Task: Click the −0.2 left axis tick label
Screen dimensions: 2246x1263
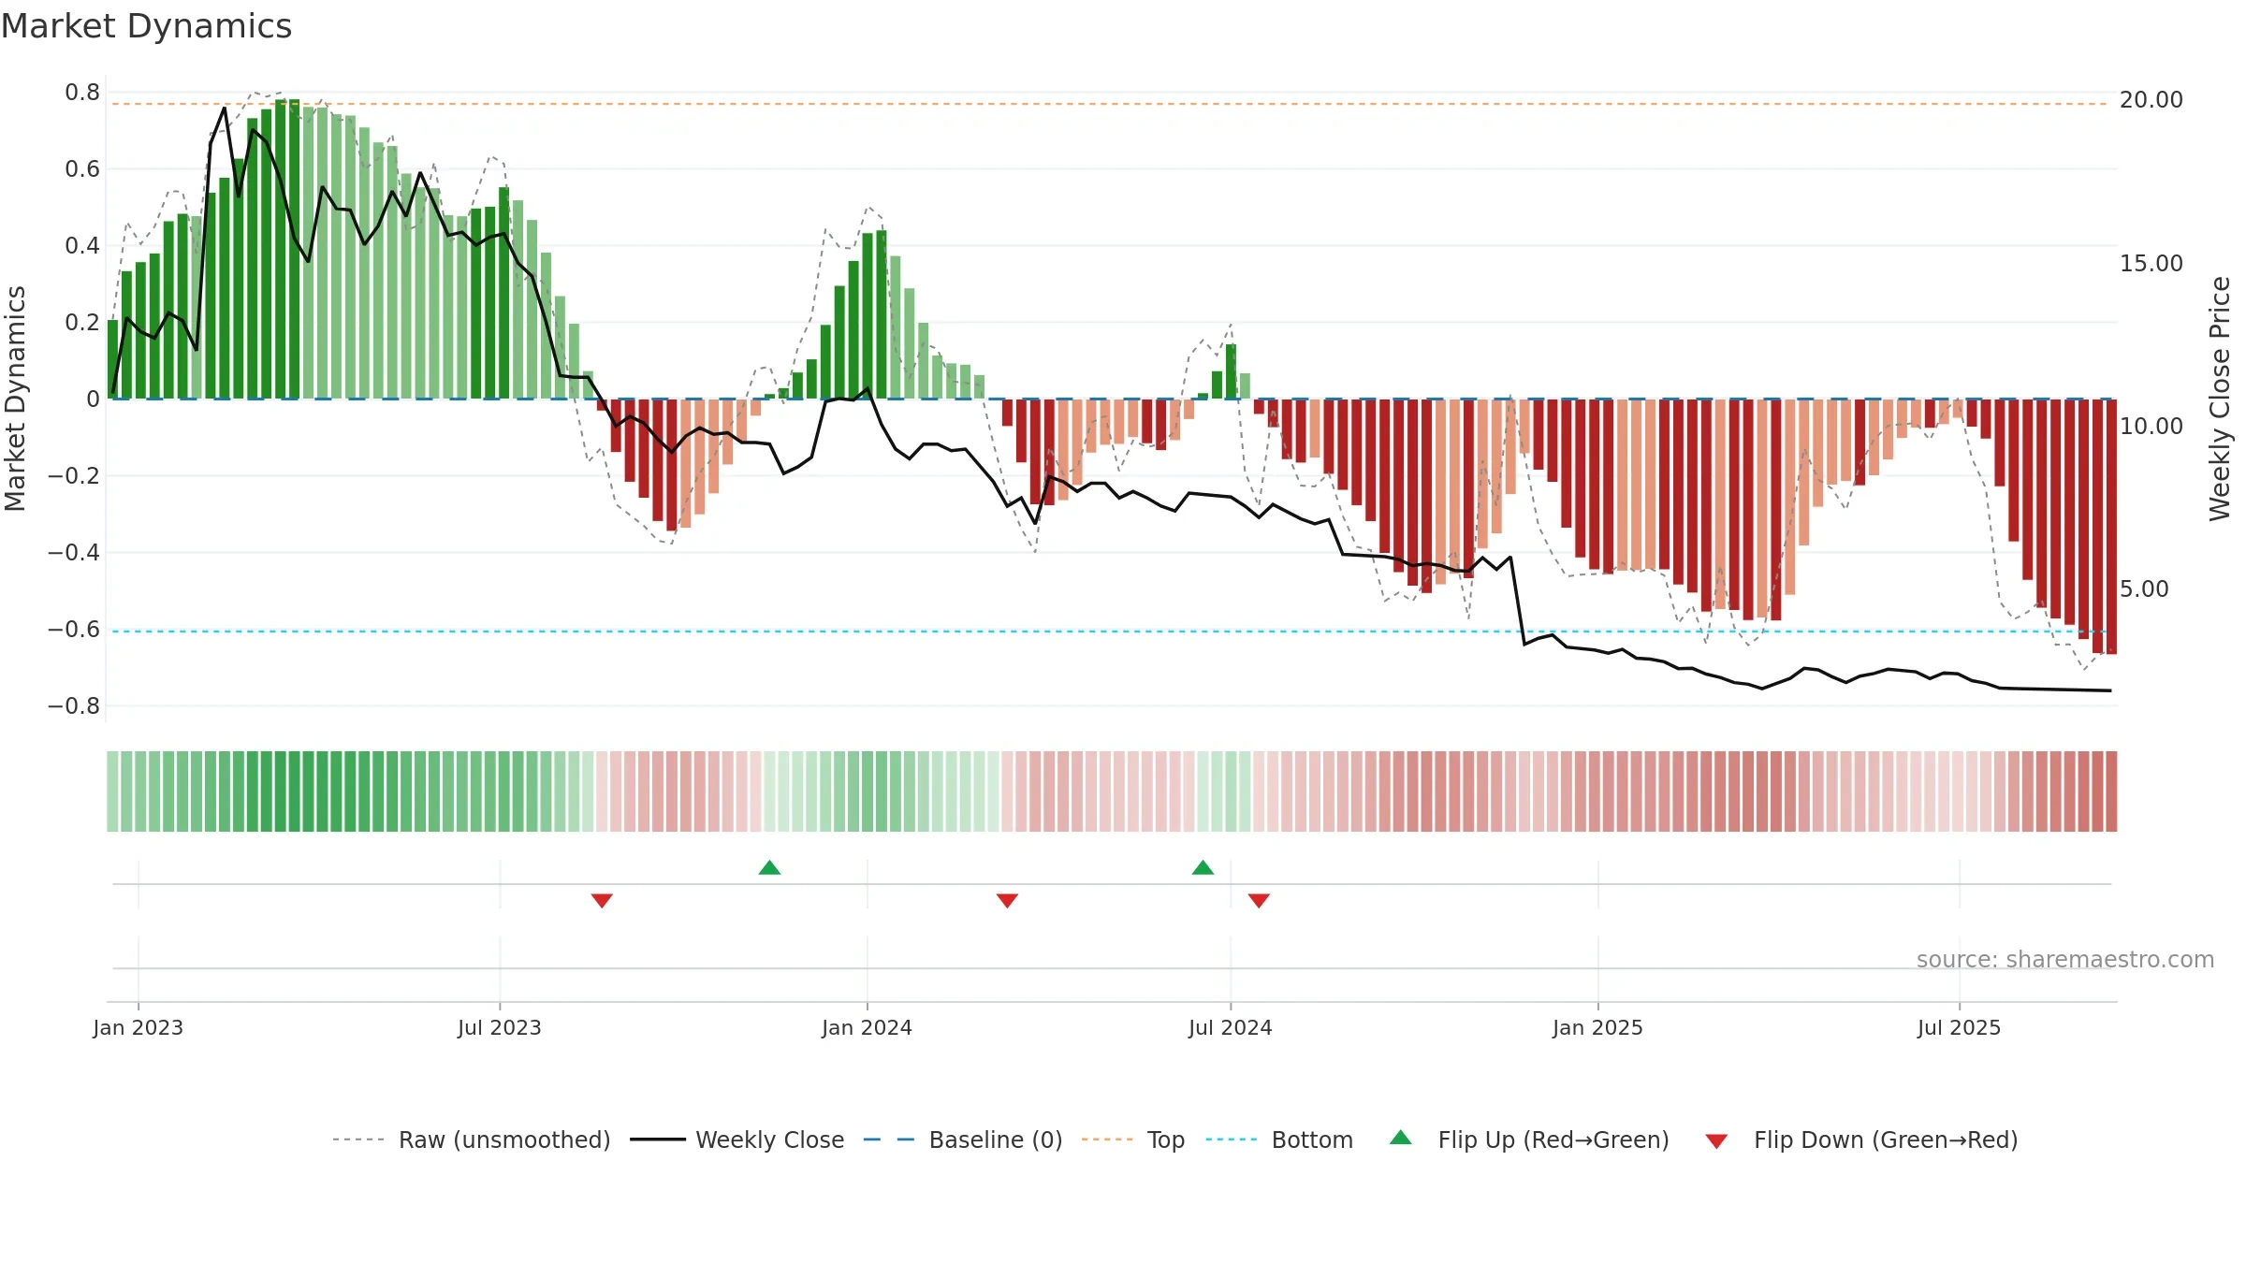Action: coord(74,476)
